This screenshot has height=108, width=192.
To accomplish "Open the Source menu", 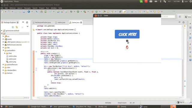I will coord(20,8).
